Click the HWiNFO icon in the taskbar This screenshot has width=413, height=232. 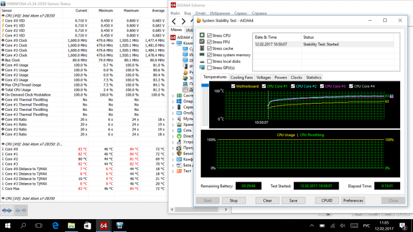[119, 226]
